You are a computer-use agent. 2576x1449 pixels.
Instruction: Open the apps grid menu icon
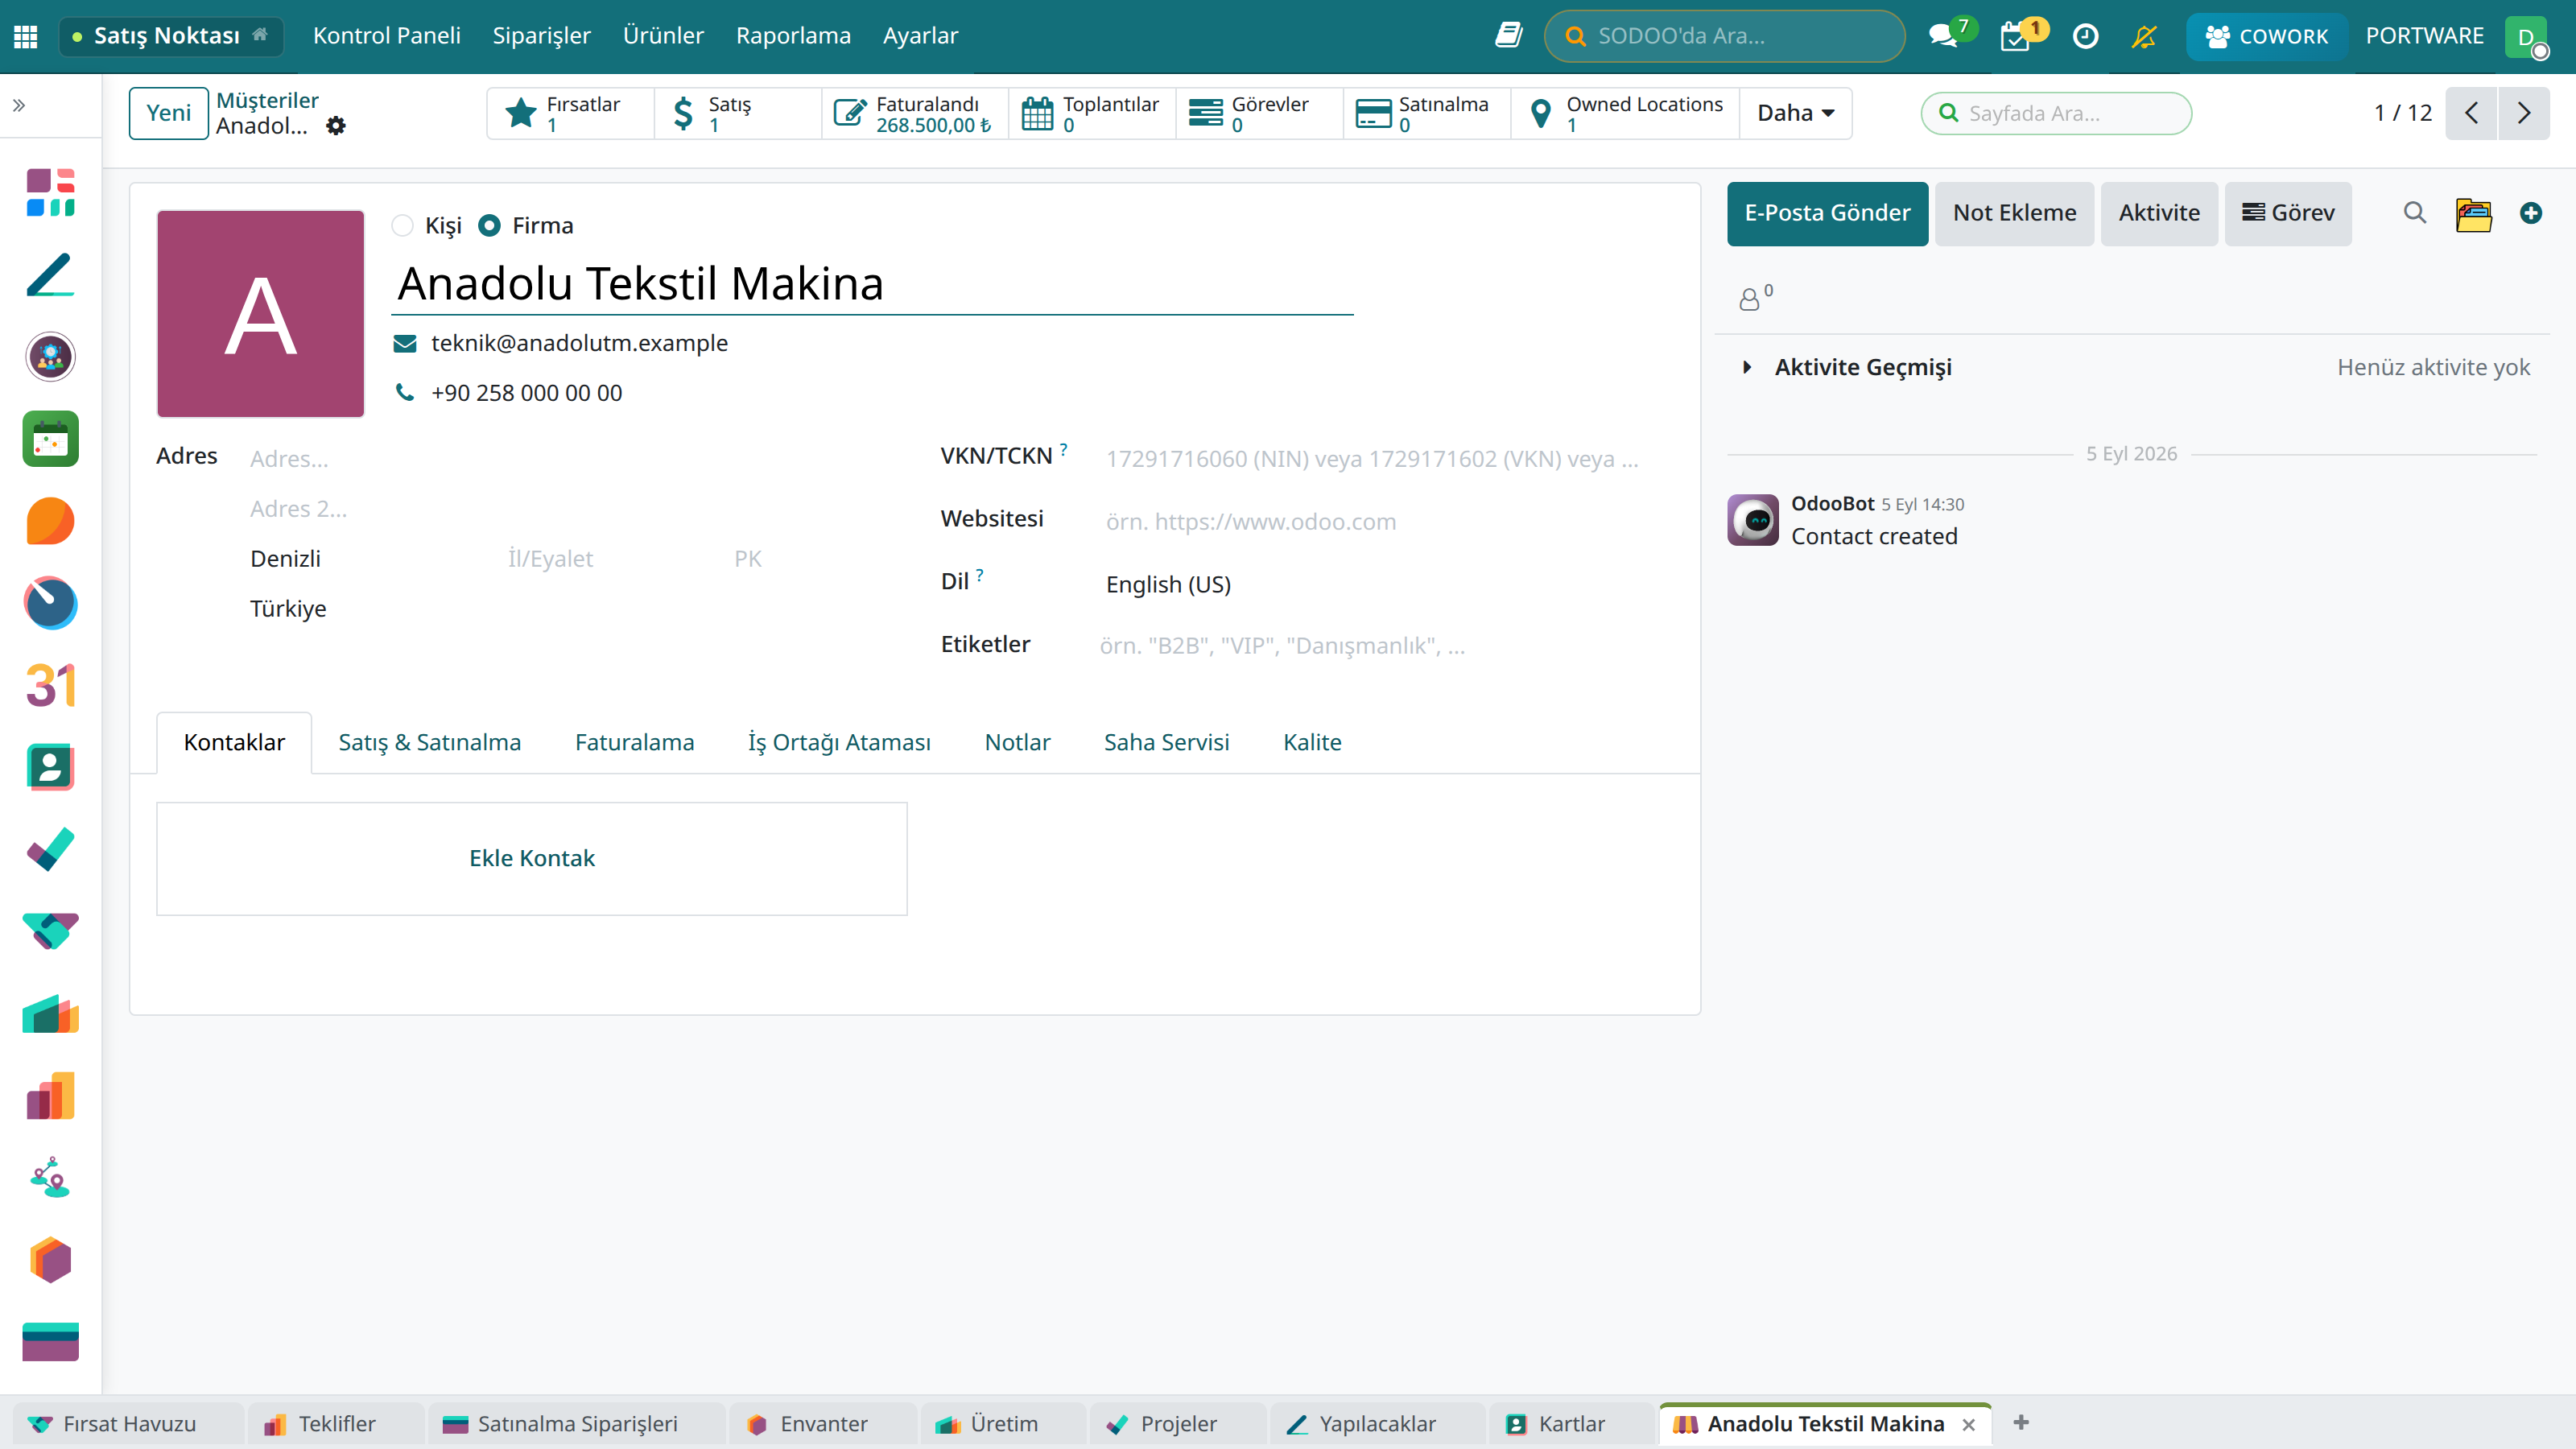(x=26, y=36)
